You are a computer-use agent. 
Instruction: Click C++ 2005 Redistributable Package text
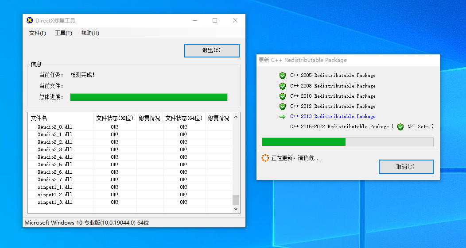pos(333,75)
